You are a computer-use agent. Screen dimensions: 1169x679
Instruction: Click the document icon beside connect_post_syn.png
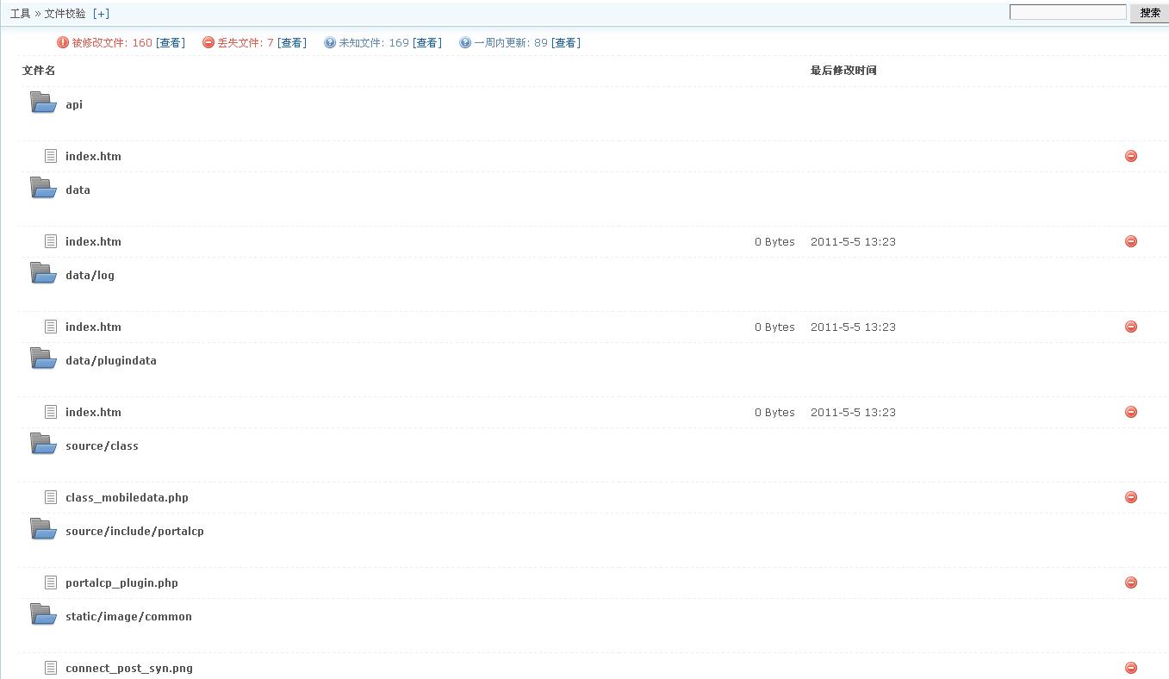[51, 668]
